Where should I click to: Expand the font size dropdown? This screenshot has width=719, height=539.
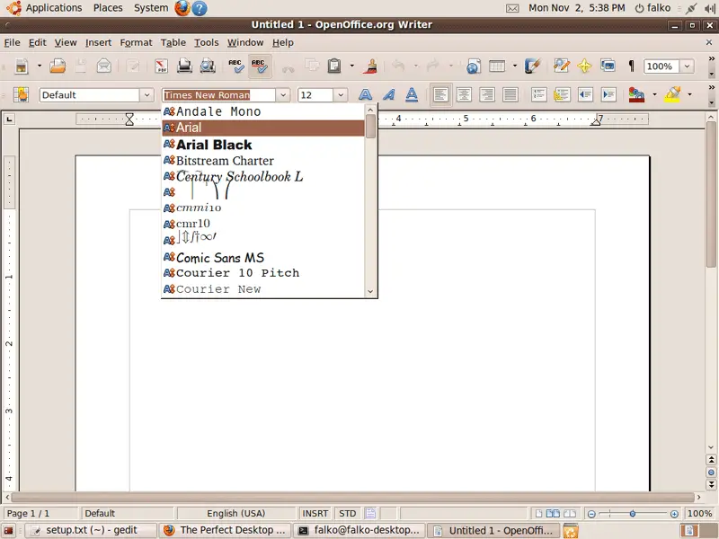341,95
